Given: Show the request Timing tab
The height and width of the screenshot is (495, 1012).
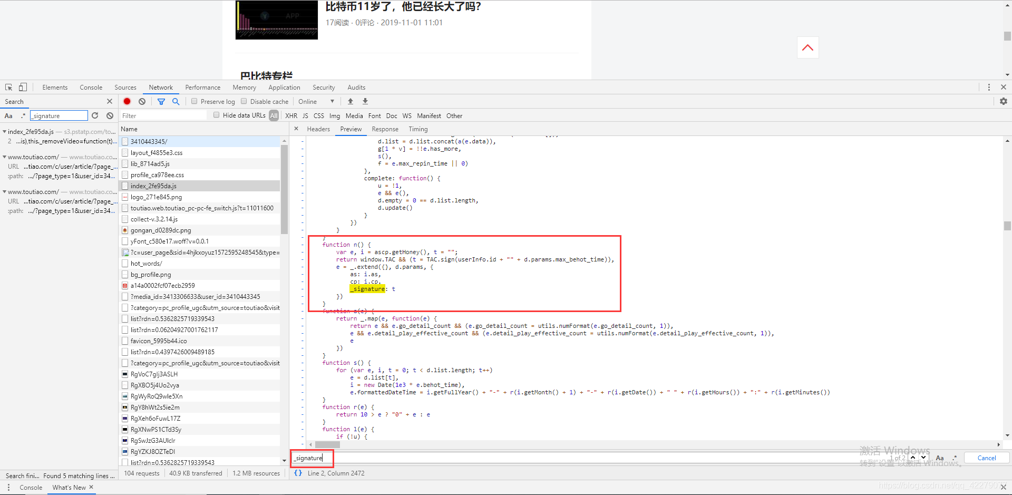Looking at the screenshot, I should (x=418, y=129).
